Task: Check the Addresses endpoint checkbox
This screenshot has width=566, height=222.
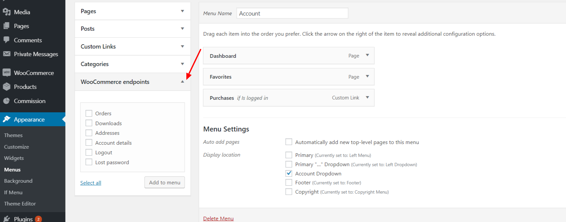Action: tap(89, 133)
